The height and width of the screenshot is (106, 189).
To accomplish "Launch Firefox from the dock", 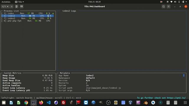I will (41, 103).
